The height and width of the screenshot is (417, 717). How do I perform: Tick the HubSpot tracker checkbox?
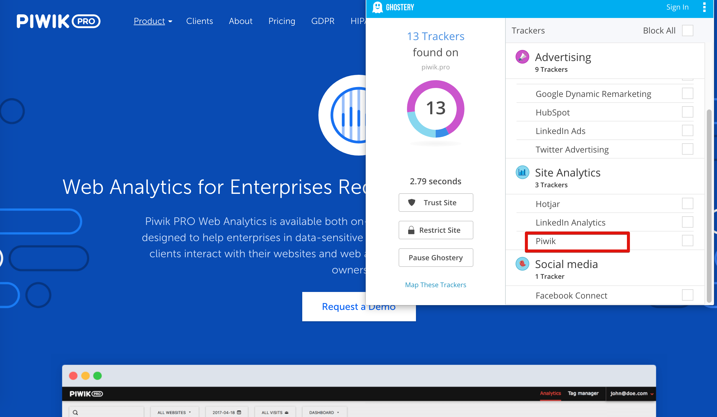point(688,112)
